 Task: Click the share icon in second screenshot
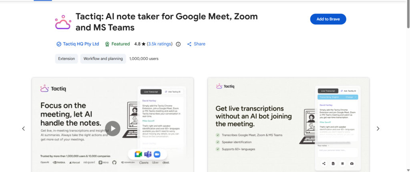324,163
